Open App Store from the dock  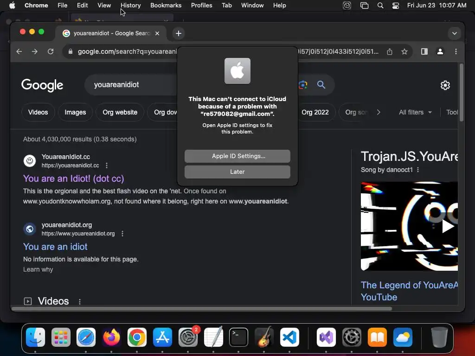click(163, 337)
